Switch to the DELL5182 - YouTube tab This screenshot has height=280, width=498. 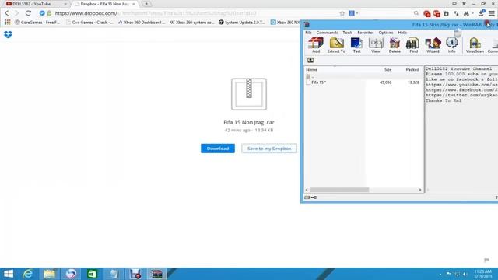point(35,4)
